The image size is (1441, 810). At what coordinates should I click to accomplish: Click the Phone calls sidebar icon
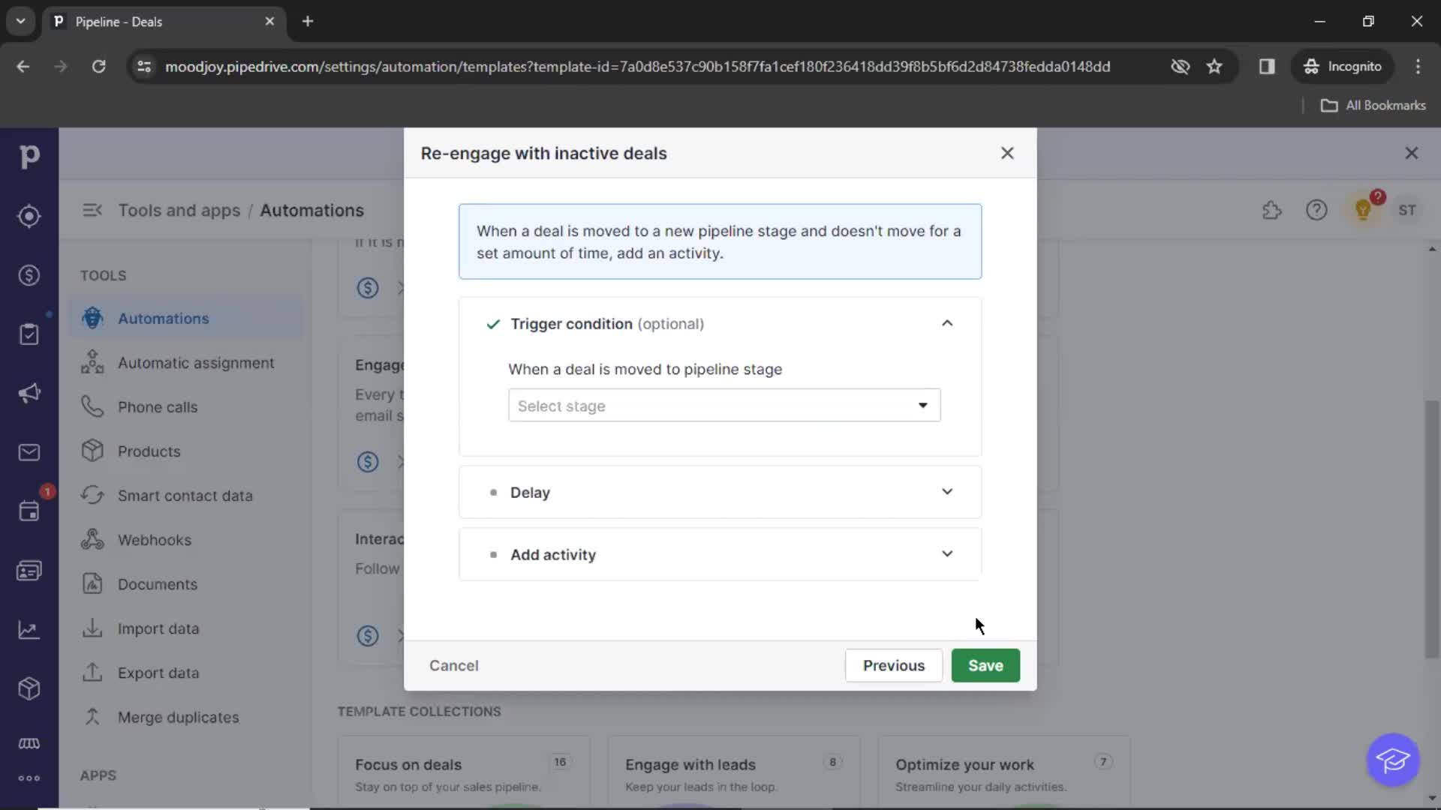pyautogui.click(x=91, y=406)
